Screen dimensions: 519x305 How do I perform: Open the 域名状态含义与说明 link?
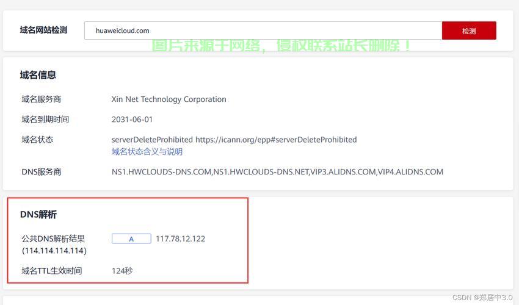click(x=147, y=151)
